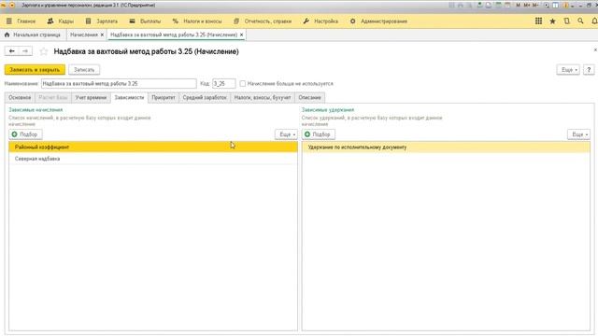Select Северная надбавка row
Screen dimensions: 598x336
153,159
